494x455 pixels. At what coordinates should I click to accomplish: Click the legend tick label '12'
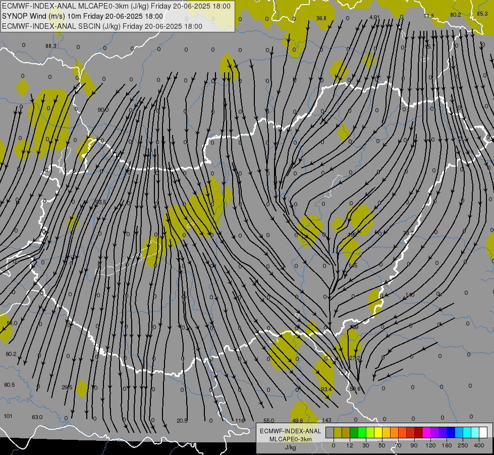pos(350,445)
